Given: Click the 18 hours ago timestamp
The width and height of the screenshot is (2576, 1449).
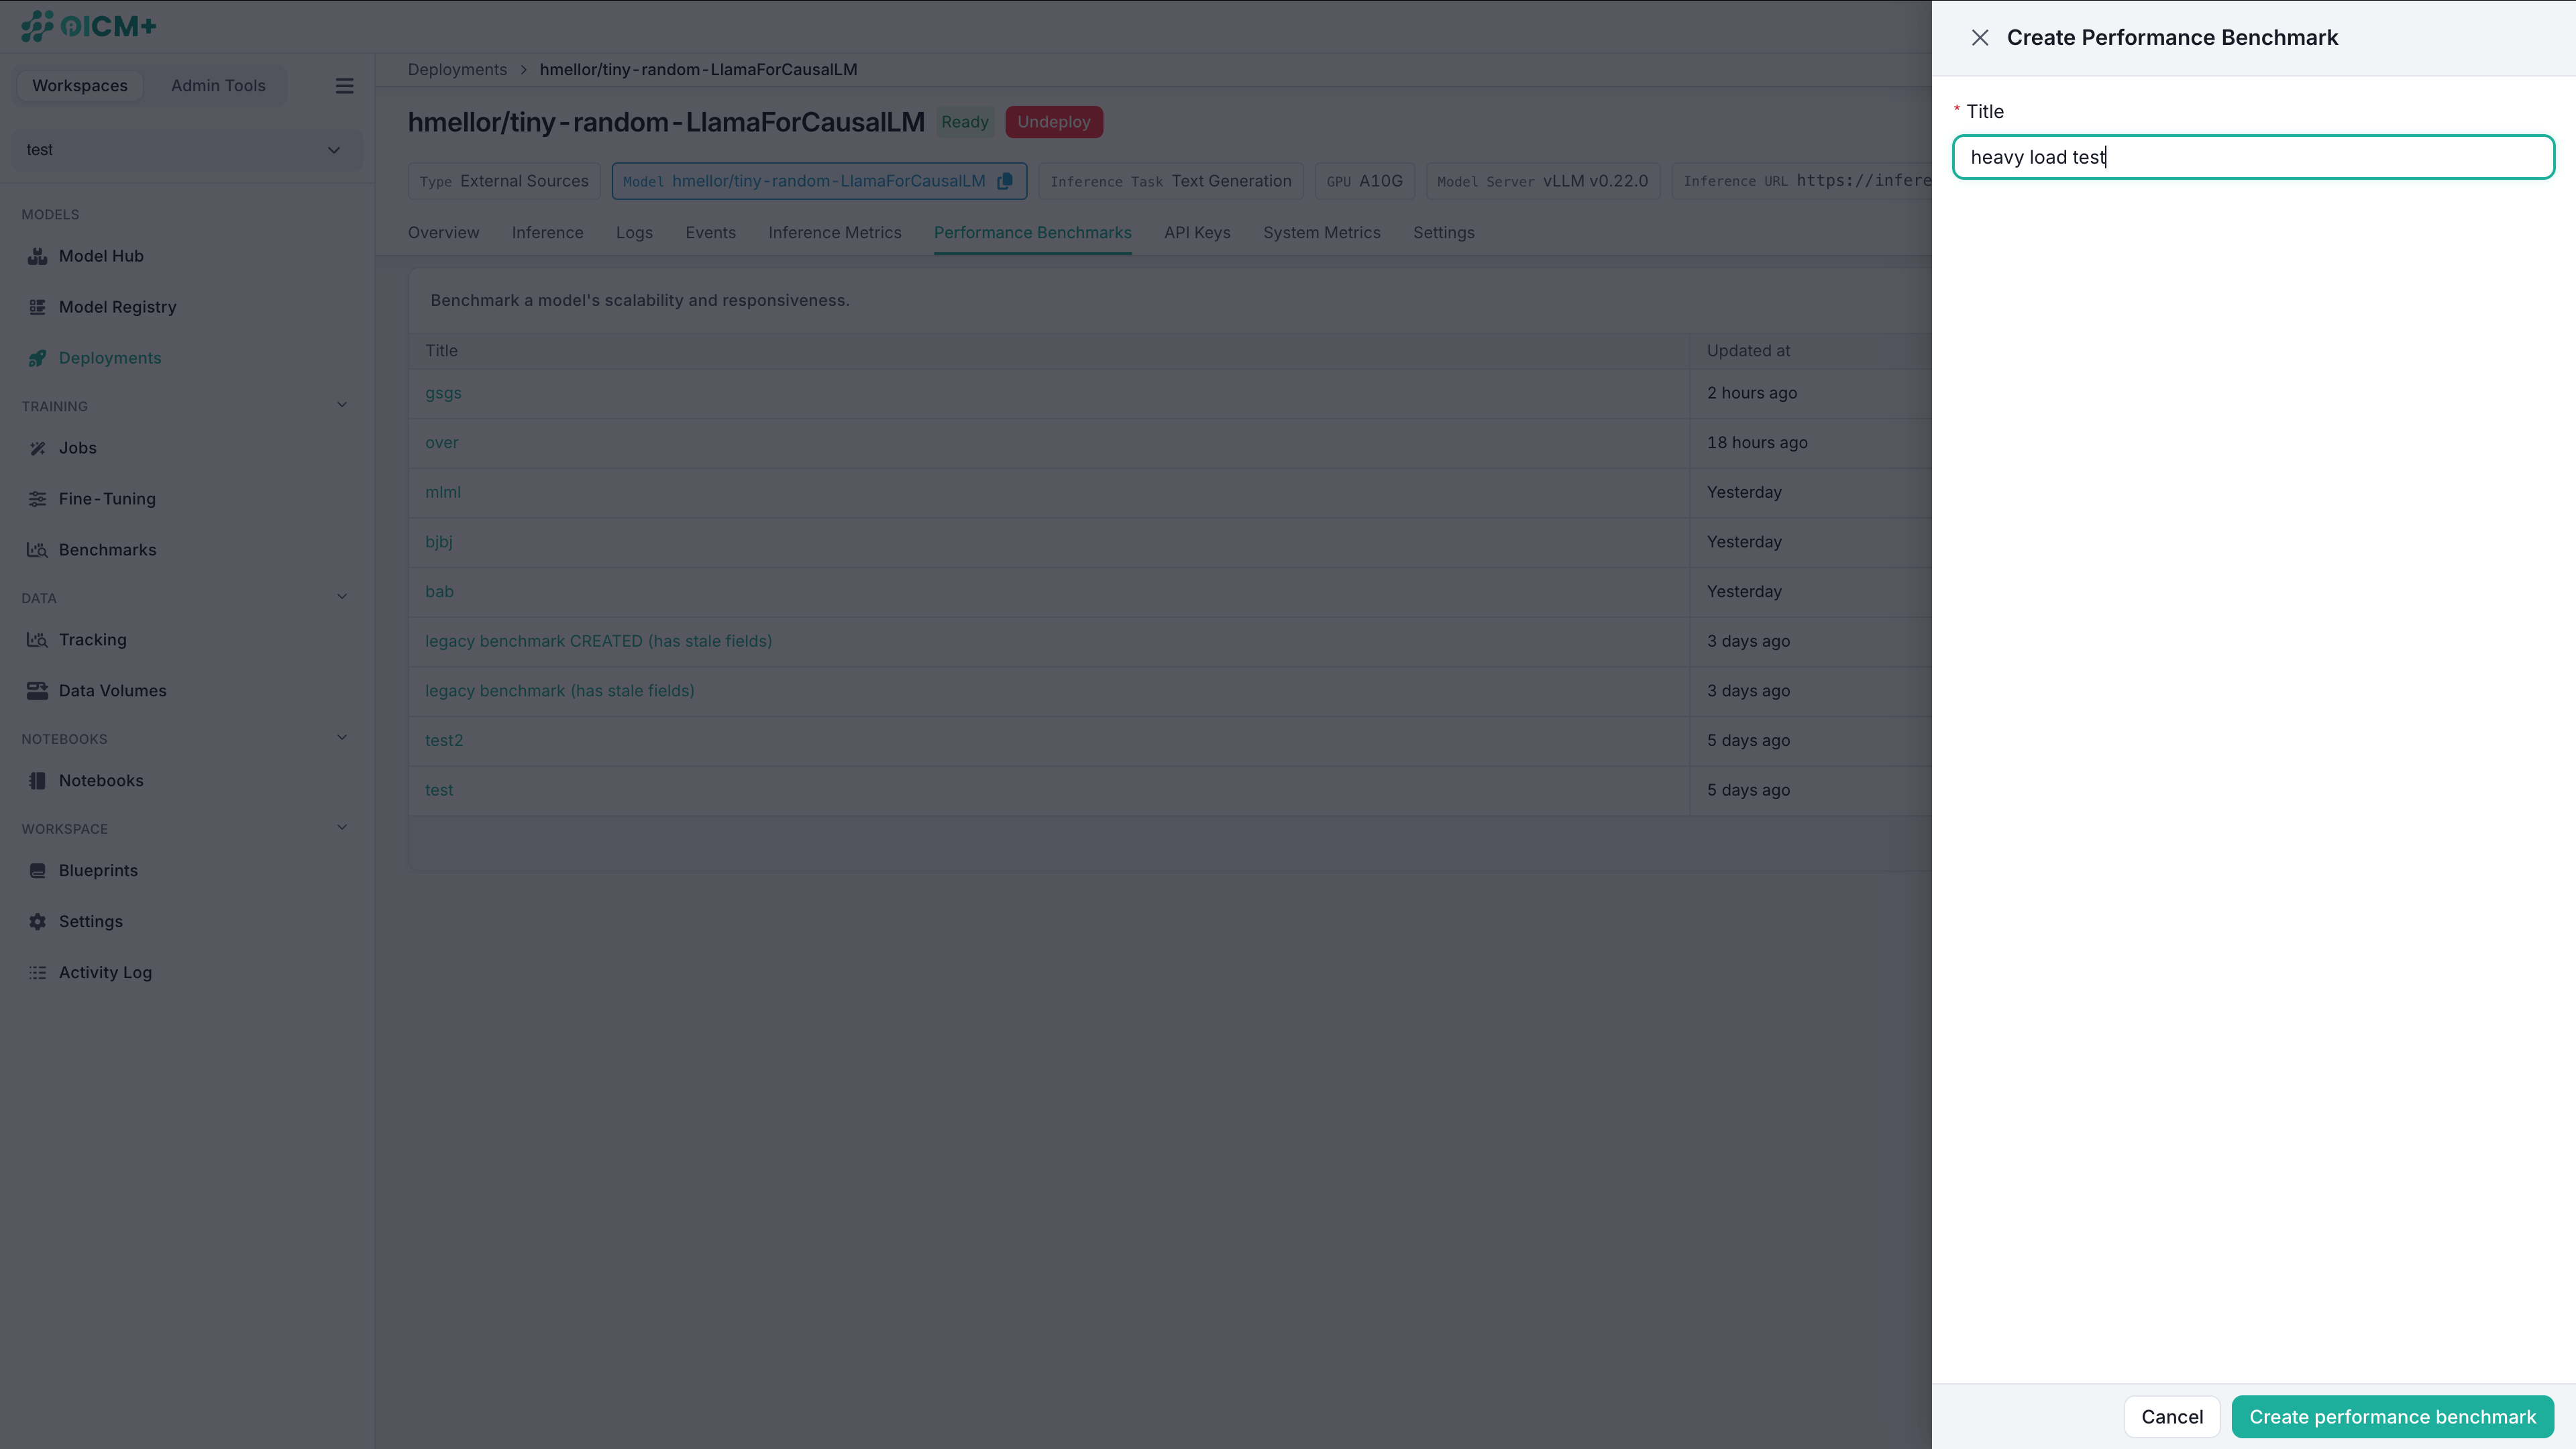Looking at the screenshot, I should coord(1757,443).
